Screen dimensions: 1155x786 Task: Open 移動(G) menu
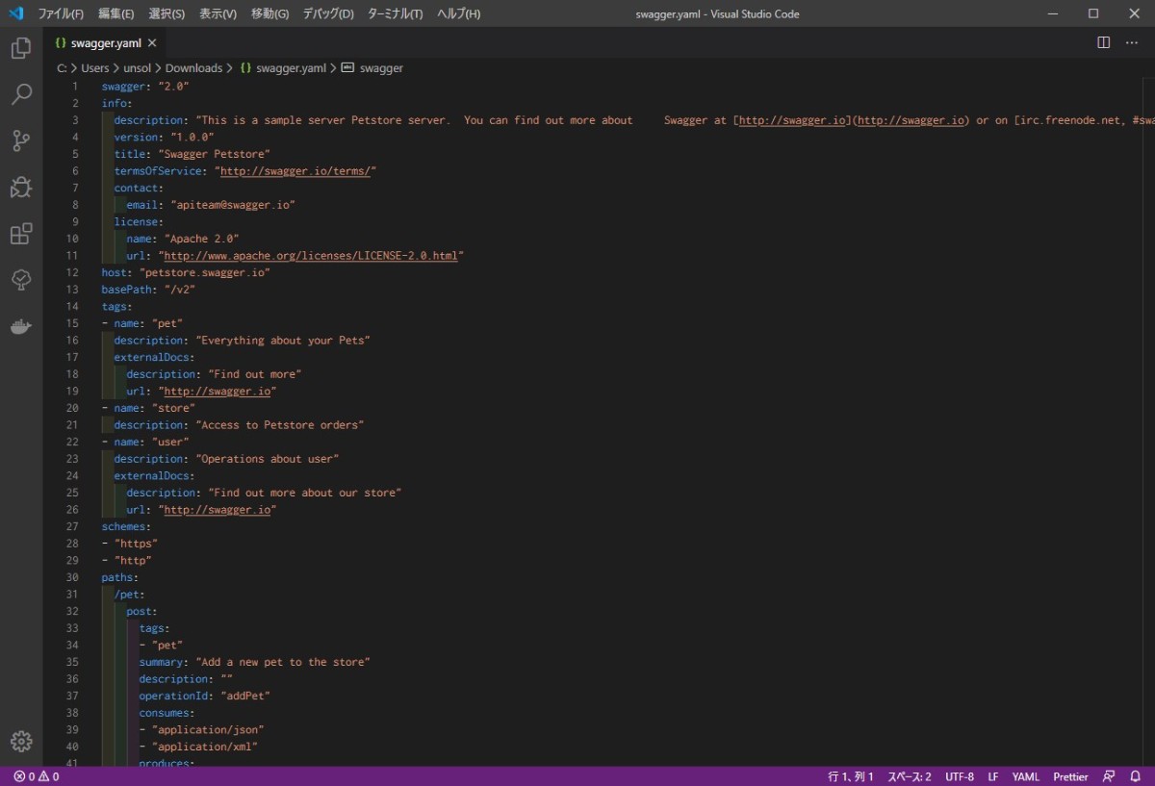(269, 13)
